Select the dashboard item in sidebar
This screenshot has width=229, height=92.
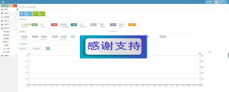pos(9,9)
